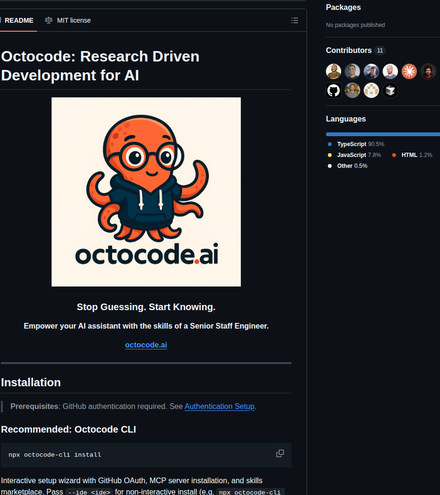
Task: Click the npx octocode-cli install code text
Action: 55,455
